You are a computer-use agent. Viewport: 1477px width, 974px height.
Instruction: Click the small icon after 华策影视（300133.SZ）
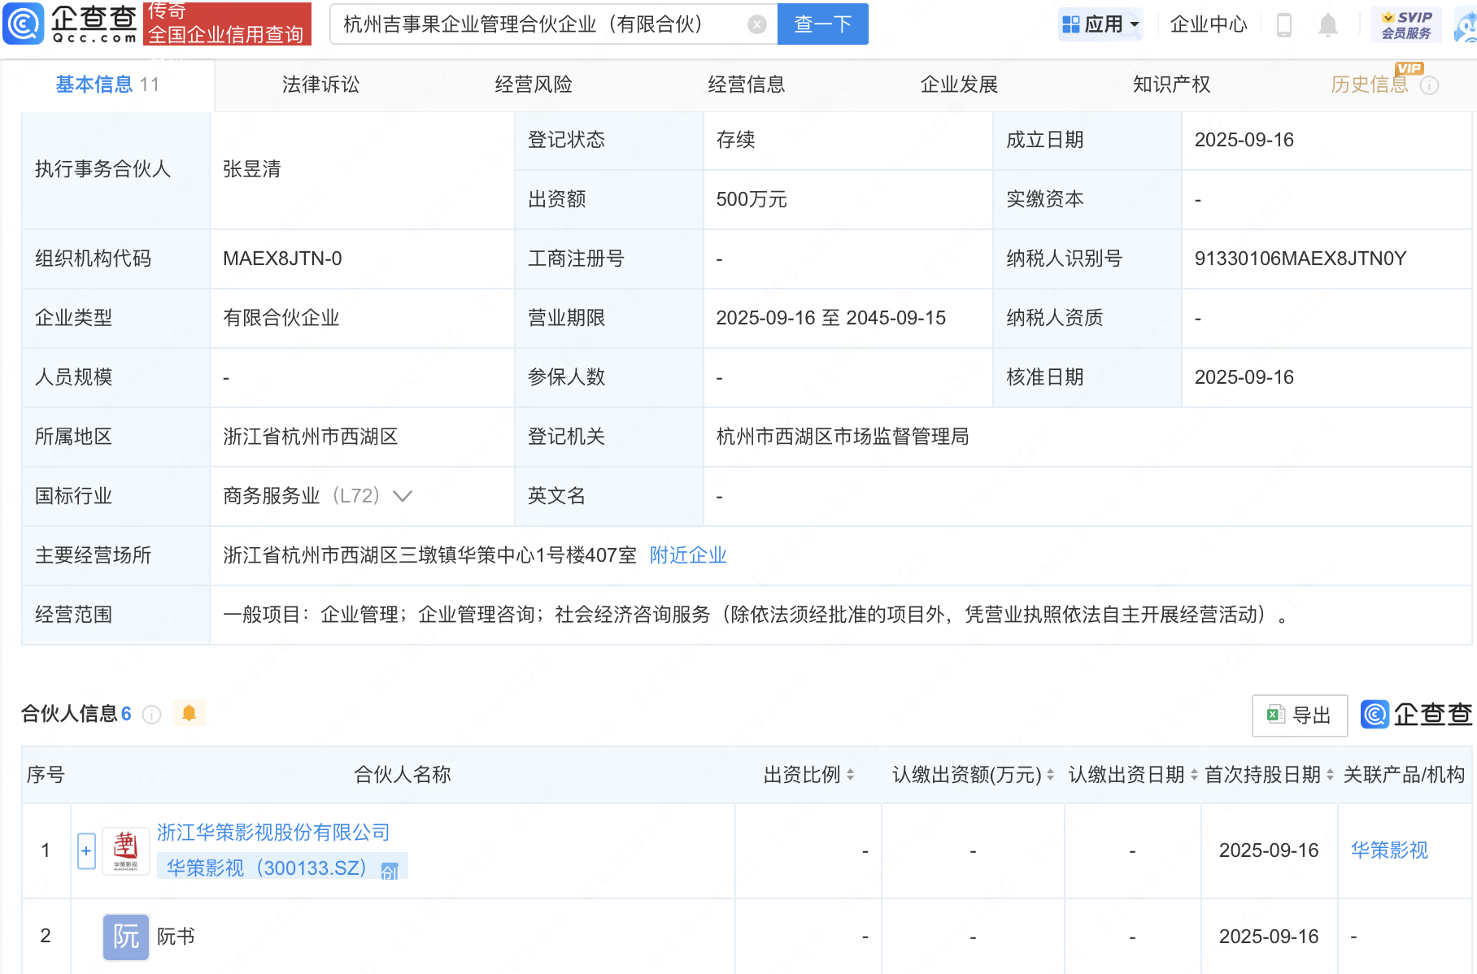390,871
